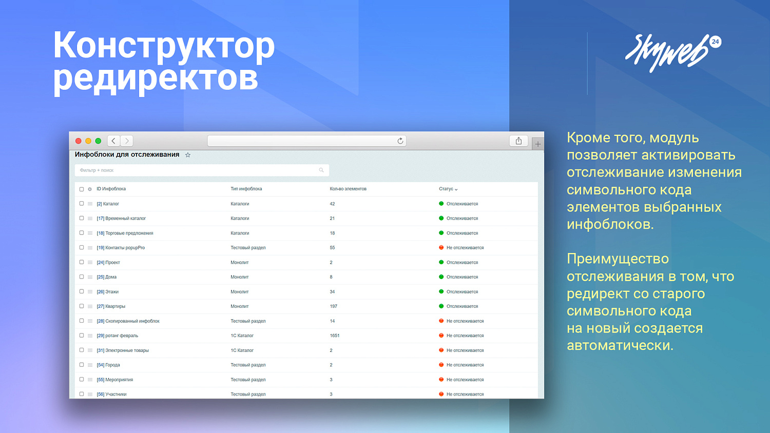The image size is (770, 433).
Task: Open the row menu for [2] Каталог
Action: click(90, 204)
